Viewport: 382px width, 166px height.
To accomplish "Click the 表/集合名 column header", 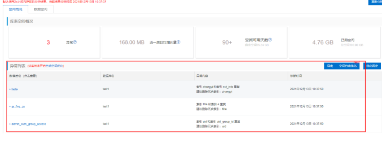I will point(23,76).
